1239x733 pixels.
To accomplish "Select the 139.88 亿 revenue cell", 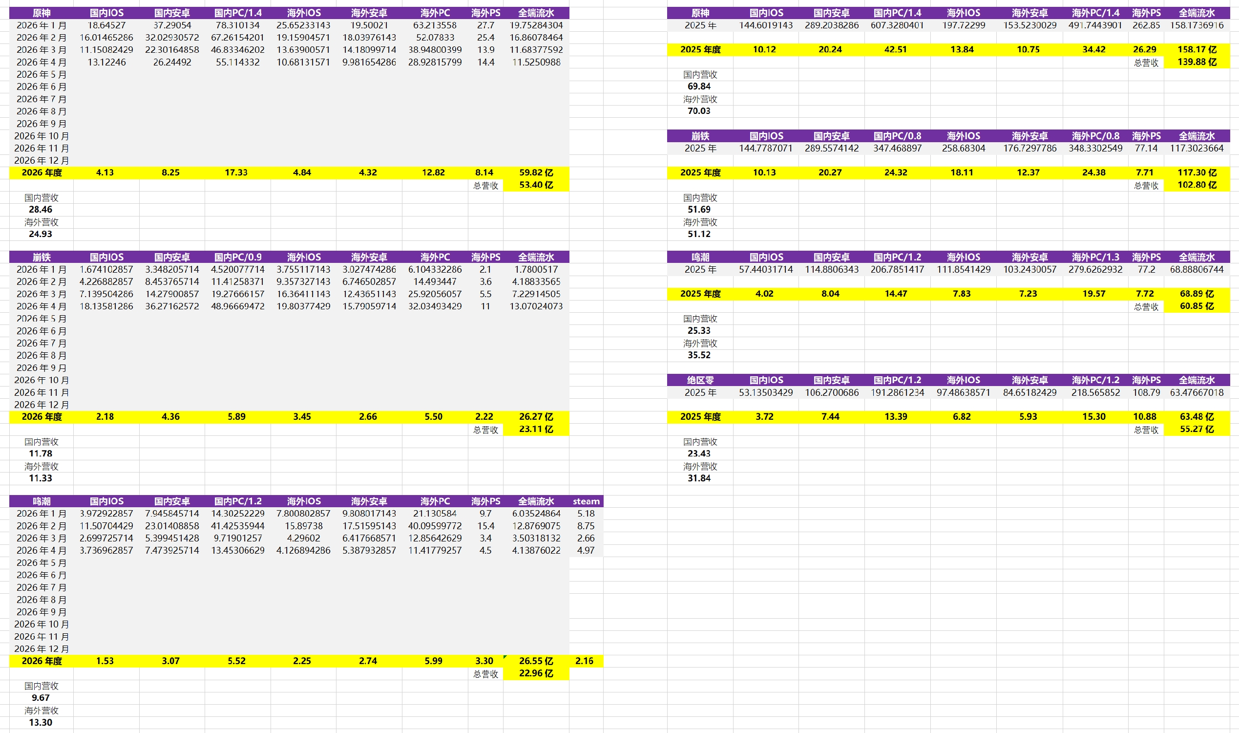I will [x=1197, y=62].
